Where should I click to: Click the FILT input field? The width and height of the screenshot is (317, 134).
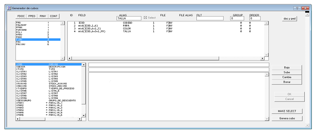point(210,18)
